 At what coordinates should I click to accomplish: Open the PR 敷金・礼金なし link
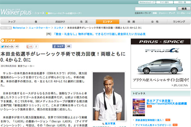[x=100, y=34]
